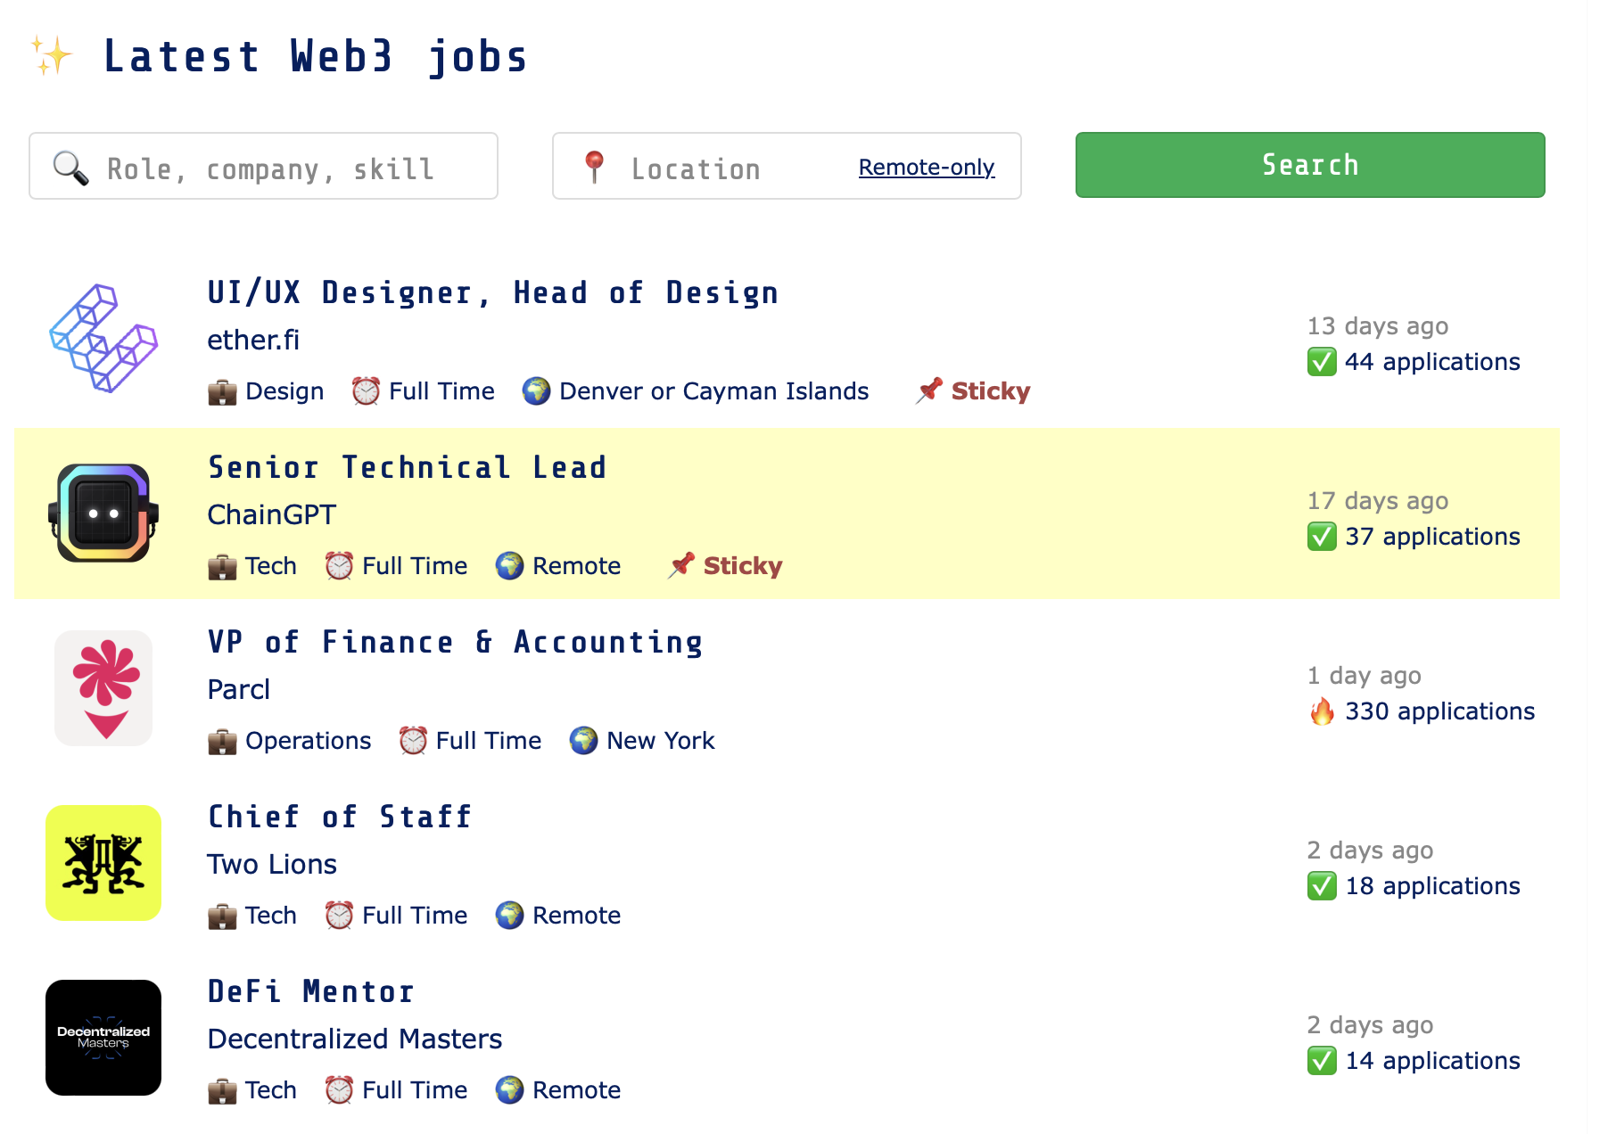The width and height of the screenshot is (1616, 1134).
Task: Open the ether.fi company logo
Action: (x=103, y=339)
